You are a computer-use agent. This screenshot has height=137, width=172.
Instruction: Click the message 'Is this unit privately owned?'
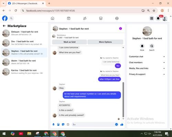click(x=72, y=115)
